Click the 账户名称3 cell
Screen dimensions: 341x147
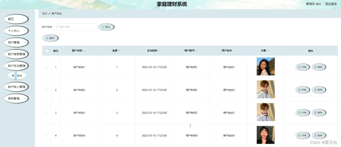point(79,113)
